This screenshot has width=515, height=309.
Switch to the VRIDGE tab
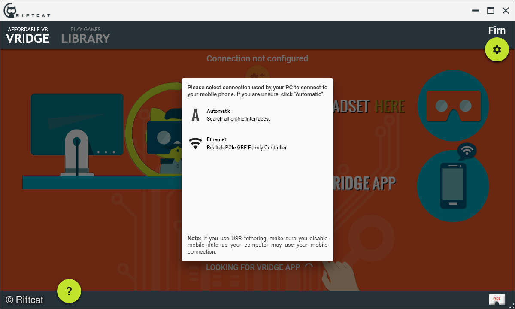(28, 35)
